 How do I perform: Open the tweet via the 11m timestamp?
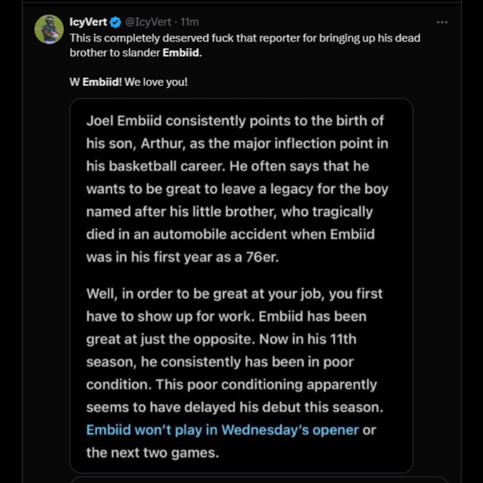pos(190,22)
